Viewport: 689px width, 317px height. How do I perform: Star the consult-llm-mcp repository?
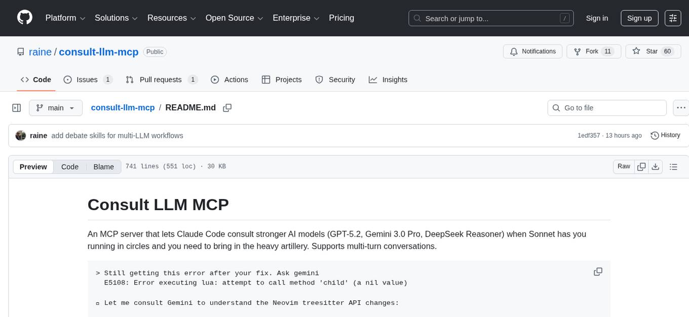pyautogui.click(x=653, y=51)
